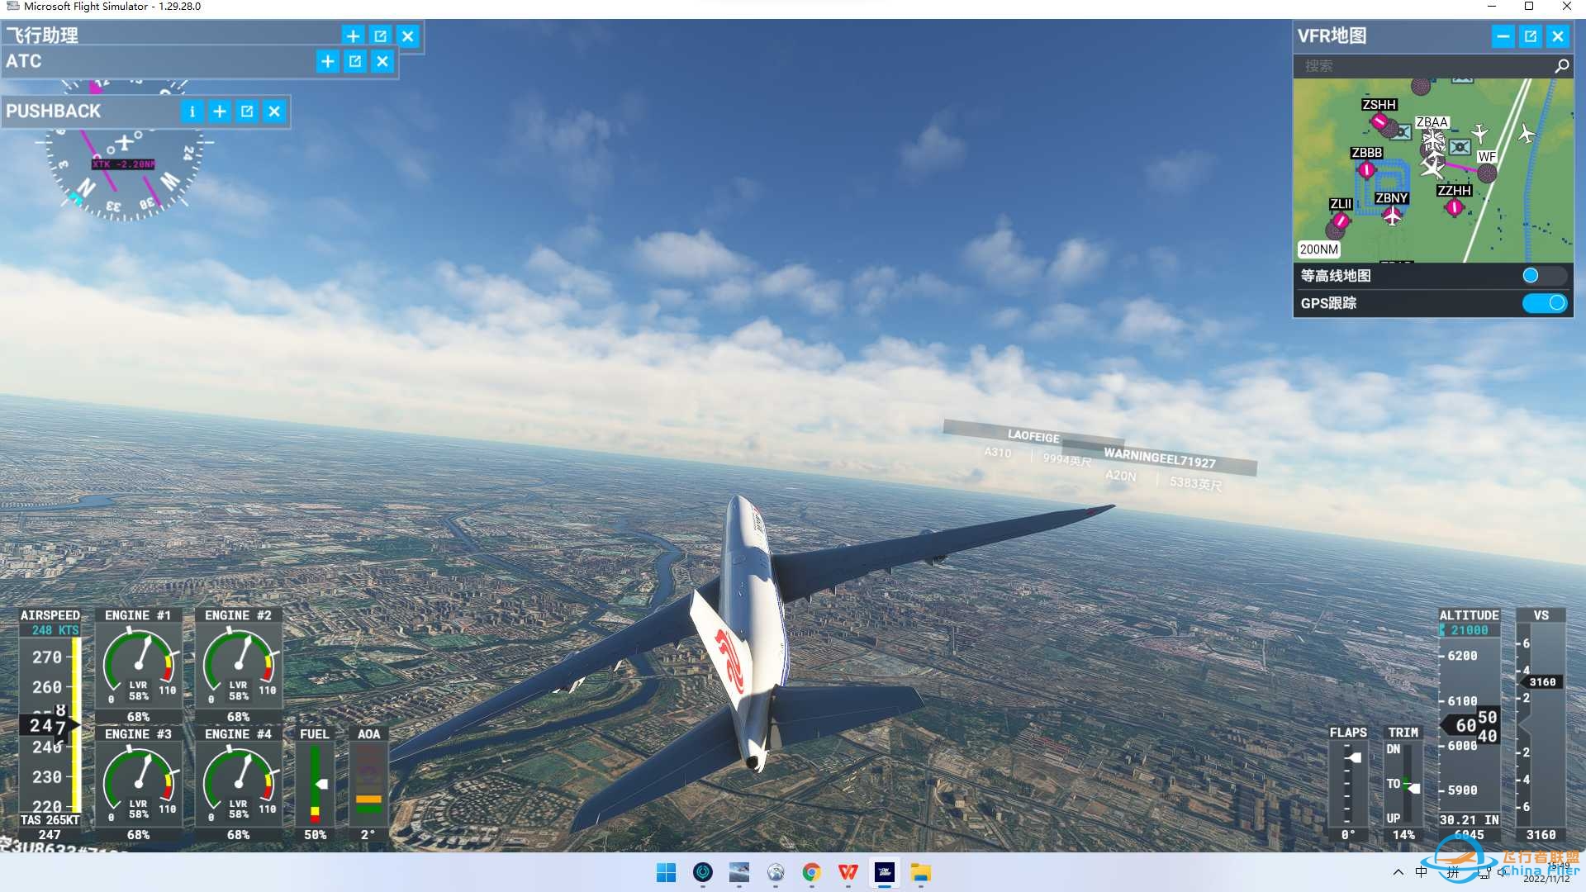Expand the PUSHBACK panel with plus icon
Screen dimensions: 1586x892
[220, 111]
